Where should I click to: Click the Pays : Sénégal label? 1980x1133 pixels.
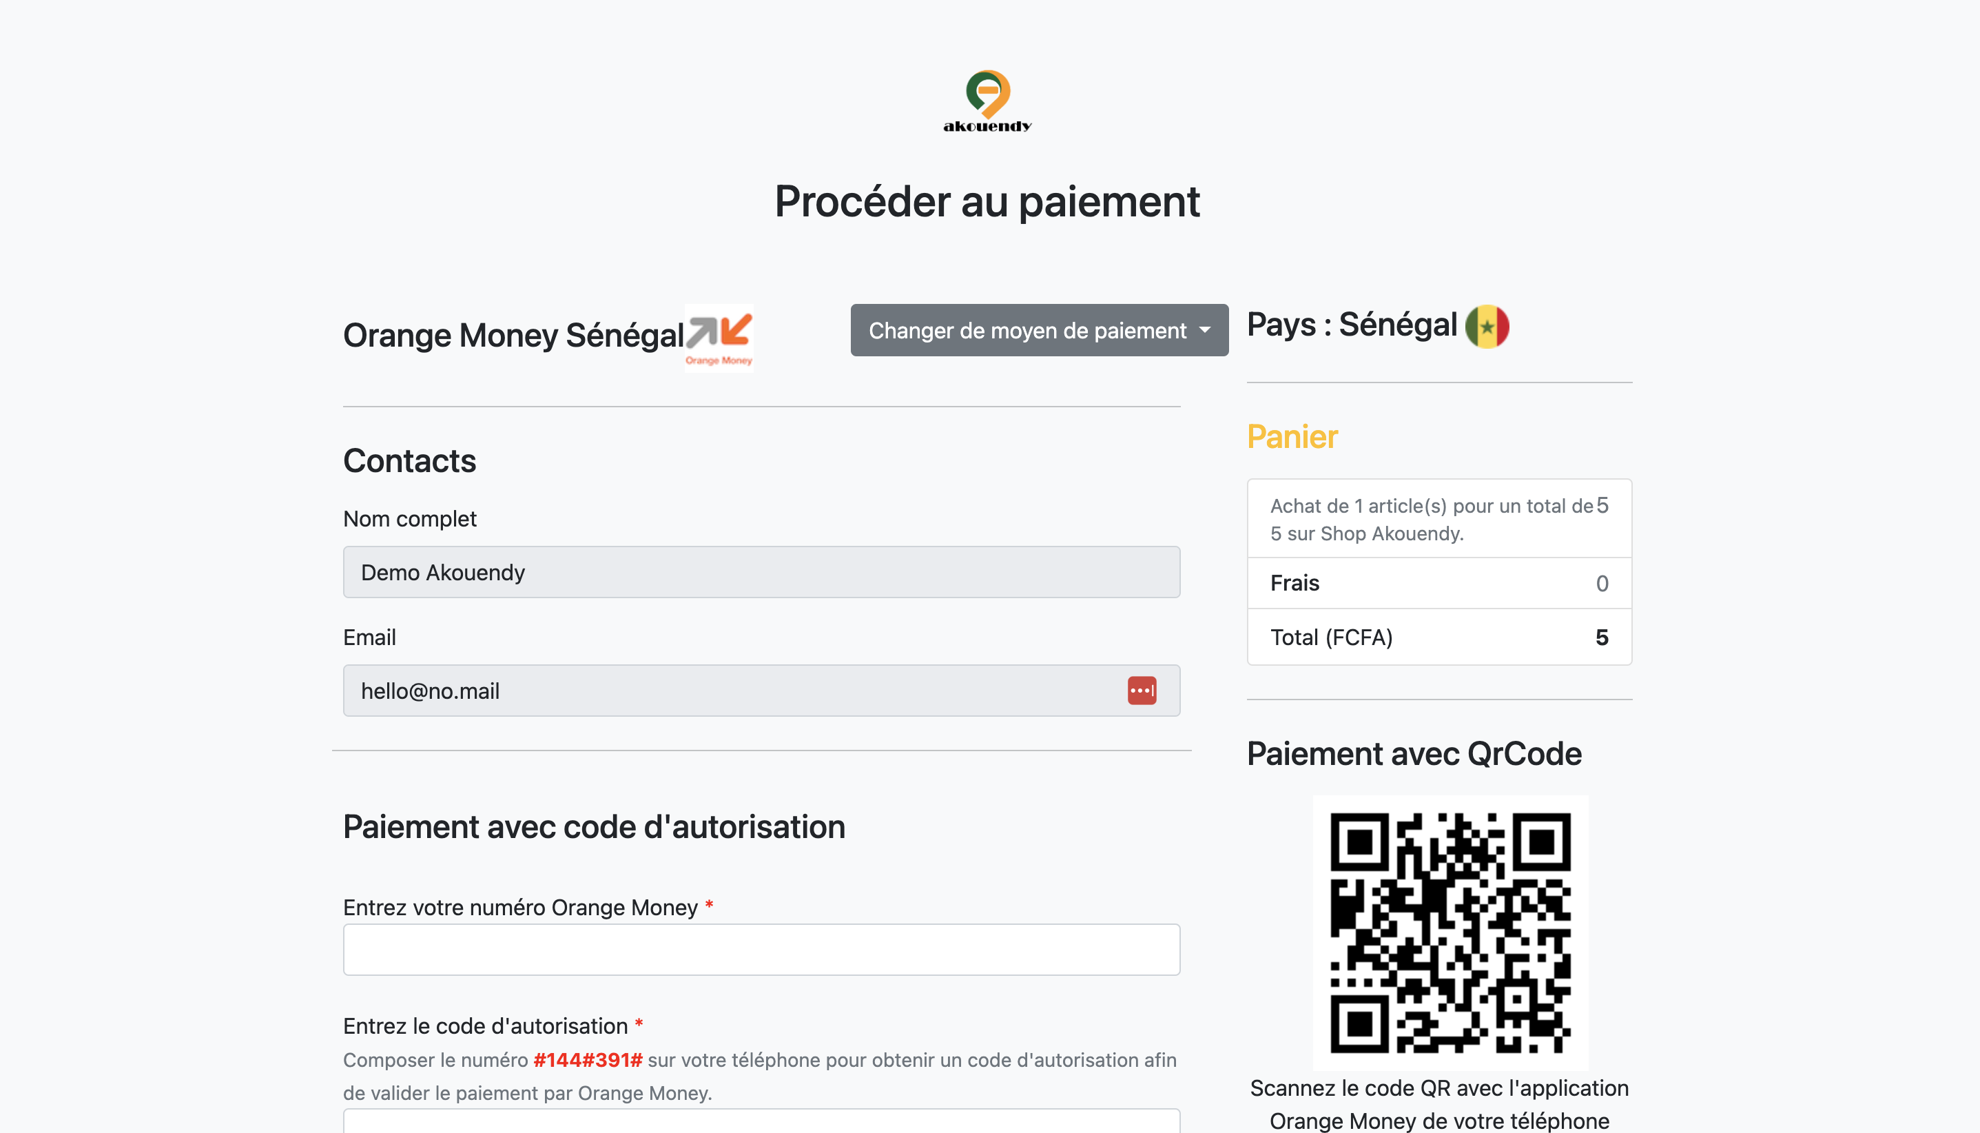1352,325
